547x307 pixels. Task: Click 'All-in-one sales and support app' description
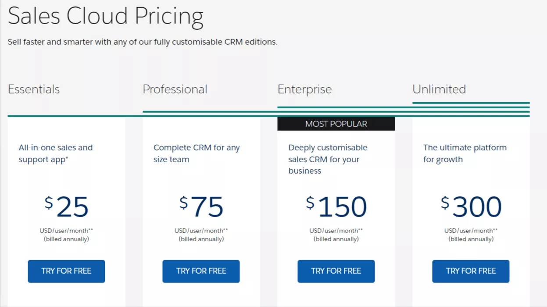pos(56,153)
